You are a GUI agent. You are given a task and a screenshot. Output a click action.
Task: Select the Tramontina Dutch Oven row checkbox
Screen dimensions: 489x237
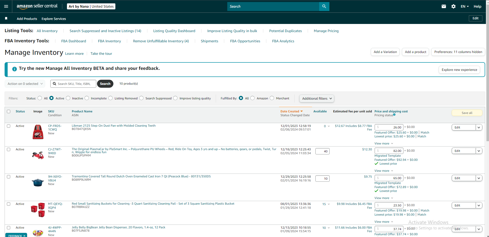click(9, 177)
